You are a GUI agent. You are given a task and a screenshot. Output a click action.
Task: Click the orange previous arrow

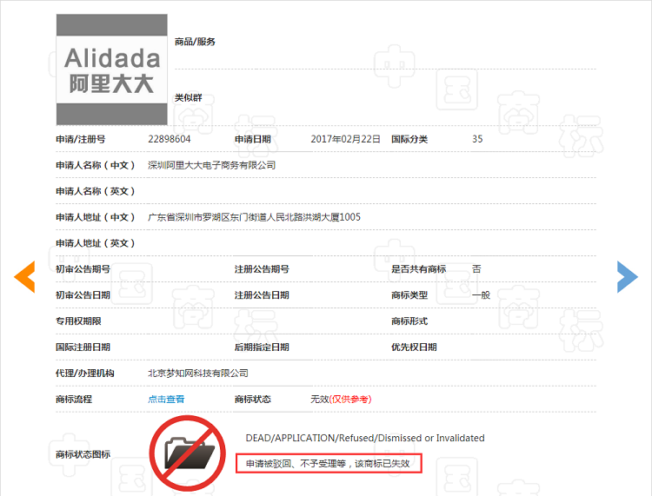click(x=24, y=276)
